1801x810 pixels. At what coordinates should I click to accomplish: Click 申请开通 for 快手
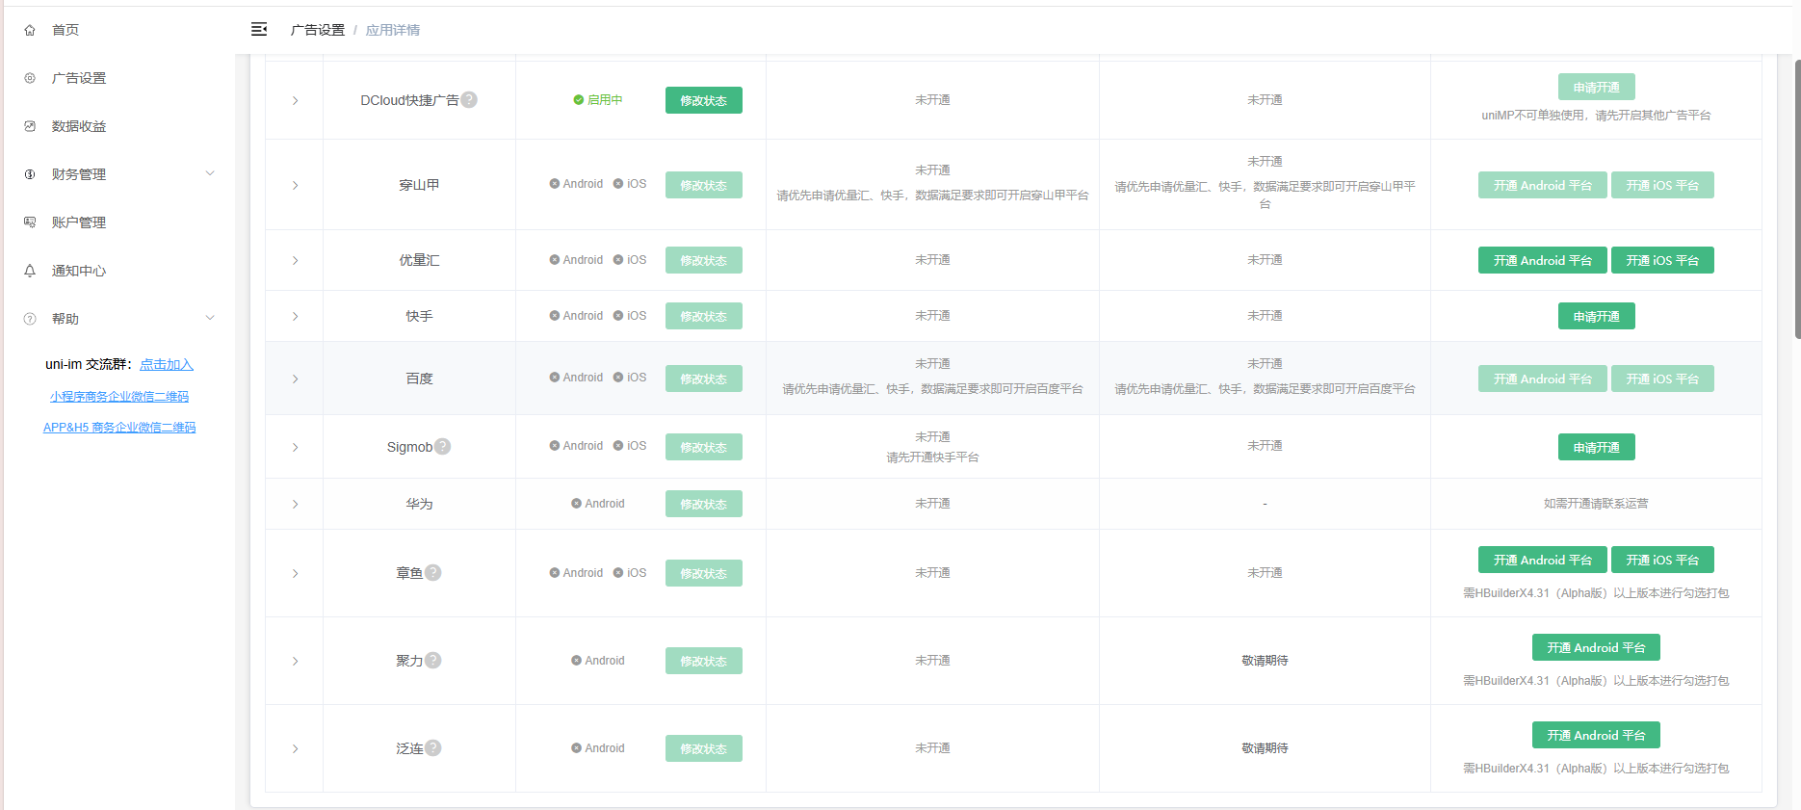(1597, 316)
